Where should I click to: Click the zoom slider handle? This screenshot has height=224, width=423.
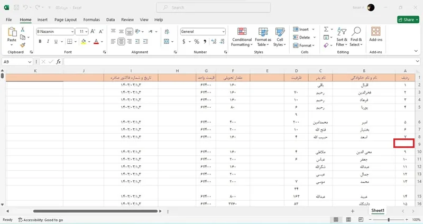pyautogui.click(x=389, y=220)
